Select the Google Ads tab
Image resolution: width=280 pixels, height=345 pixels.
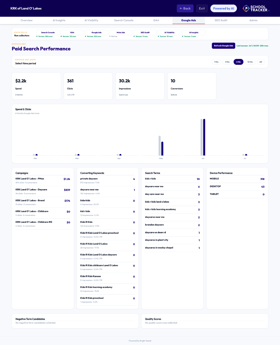(189, 20)
